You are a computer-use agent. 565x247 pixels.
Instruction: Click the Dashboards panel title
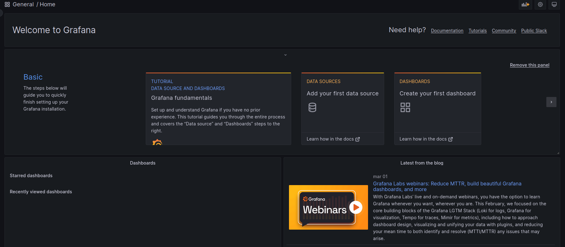tap(143, 163)
